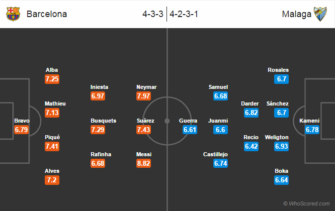Screen dimensions: 335x211
Task: Click the 4-3-3 formation label
Action: point(153,14)
